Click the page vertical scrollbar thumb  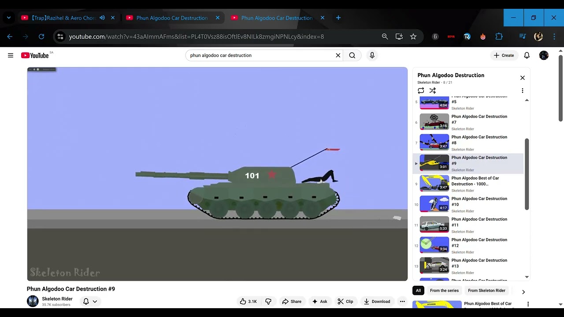(560, 88)
